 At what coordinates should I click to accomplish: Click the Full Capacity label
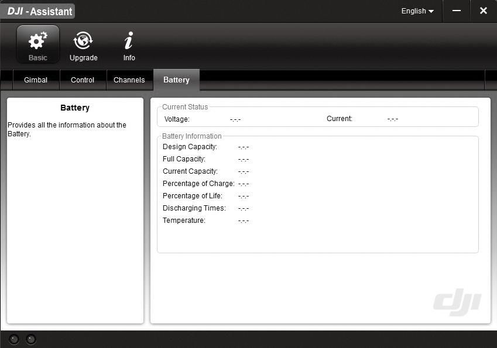[x=184, y=159]
